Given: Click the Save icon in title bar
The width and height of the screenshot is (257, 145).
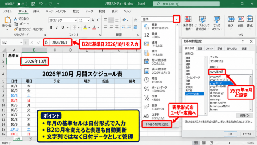Looking at the screenshot, I should coord(33,4).
